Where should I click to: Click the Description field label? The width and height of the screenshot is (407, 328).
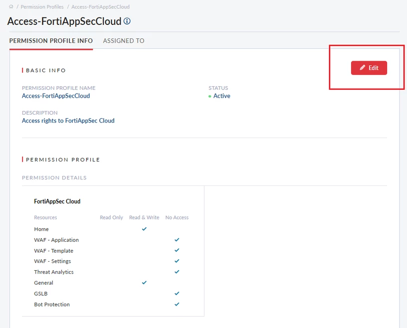pyautogui.click(x=40, y=113)
